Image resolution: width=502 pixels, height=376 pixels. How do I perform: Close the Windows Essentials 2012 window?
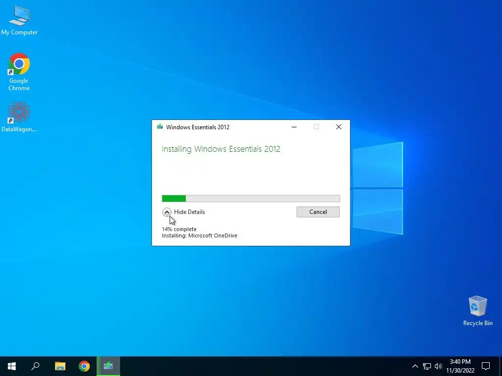pos(339,127)
